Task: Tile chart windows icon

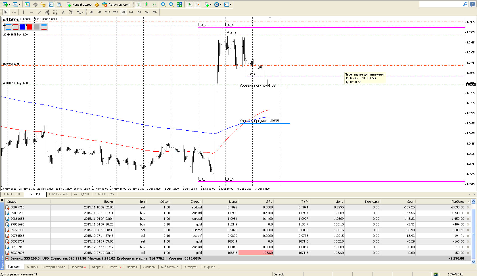Action: click(x=179, y=5)
